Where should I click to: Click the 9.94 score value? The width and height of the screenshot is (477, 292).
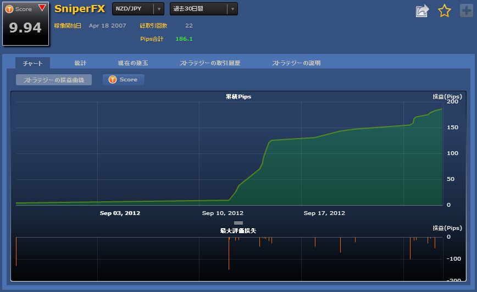click(25, 28)
